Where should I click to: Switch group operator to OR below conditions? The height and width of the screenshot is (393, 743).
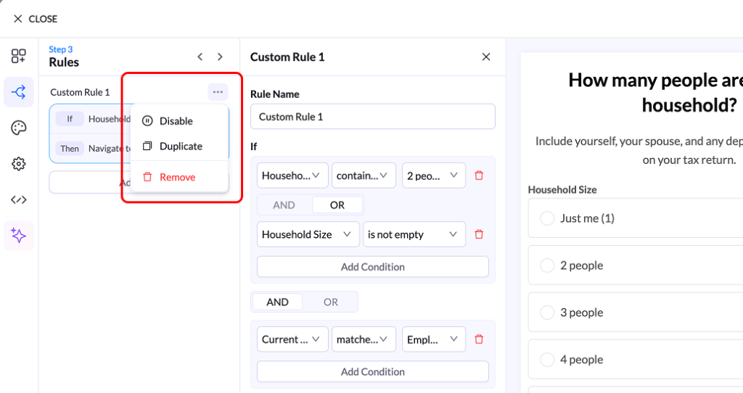coord(331,302)
